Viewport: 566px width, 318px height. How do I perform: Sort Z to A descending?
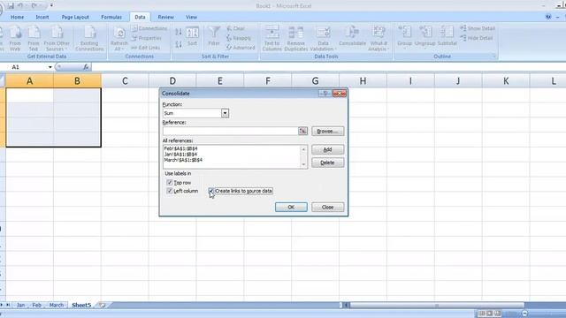click(179, 44)
